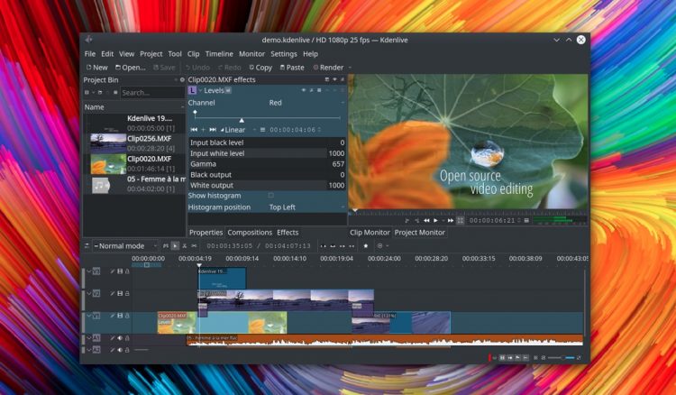Open the timeline track settings icon
676x395 pixels.
(87, 246)
